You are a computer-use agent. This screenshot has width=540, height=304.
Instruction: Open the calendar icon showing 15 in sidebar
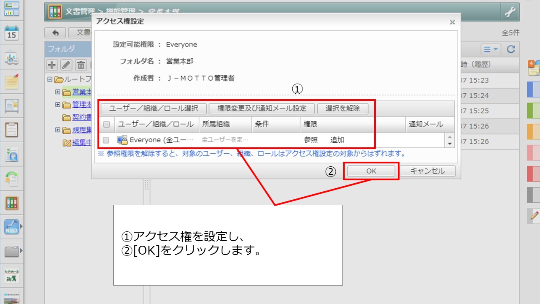[x=12, y=33]
